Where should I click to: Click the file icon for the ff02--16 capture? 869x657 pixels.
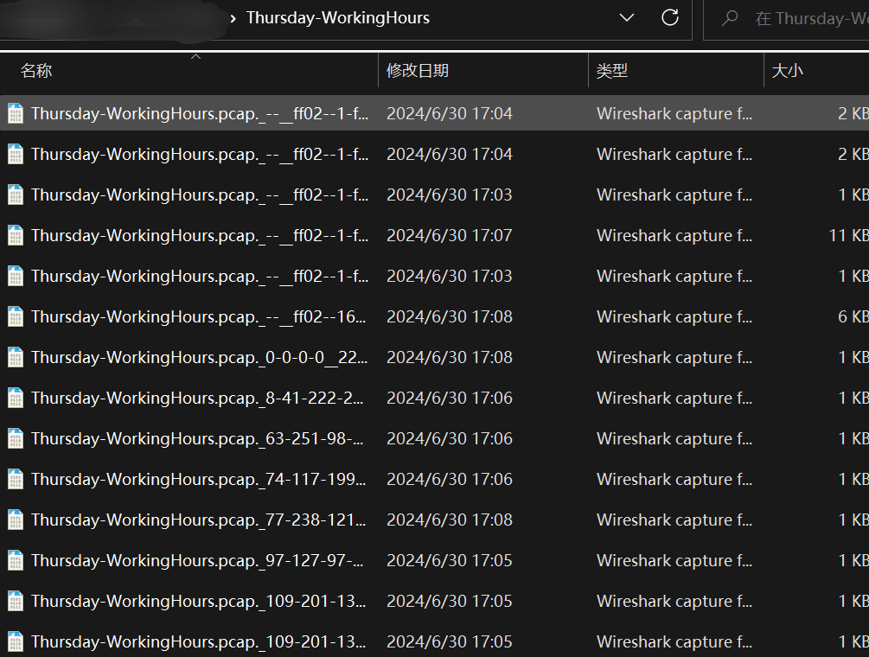16,317
